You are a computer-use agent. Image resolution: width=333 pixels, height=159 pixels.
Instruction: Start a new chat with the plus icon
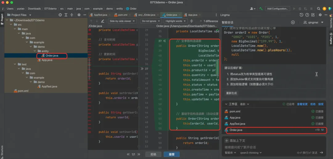point(293,22)
